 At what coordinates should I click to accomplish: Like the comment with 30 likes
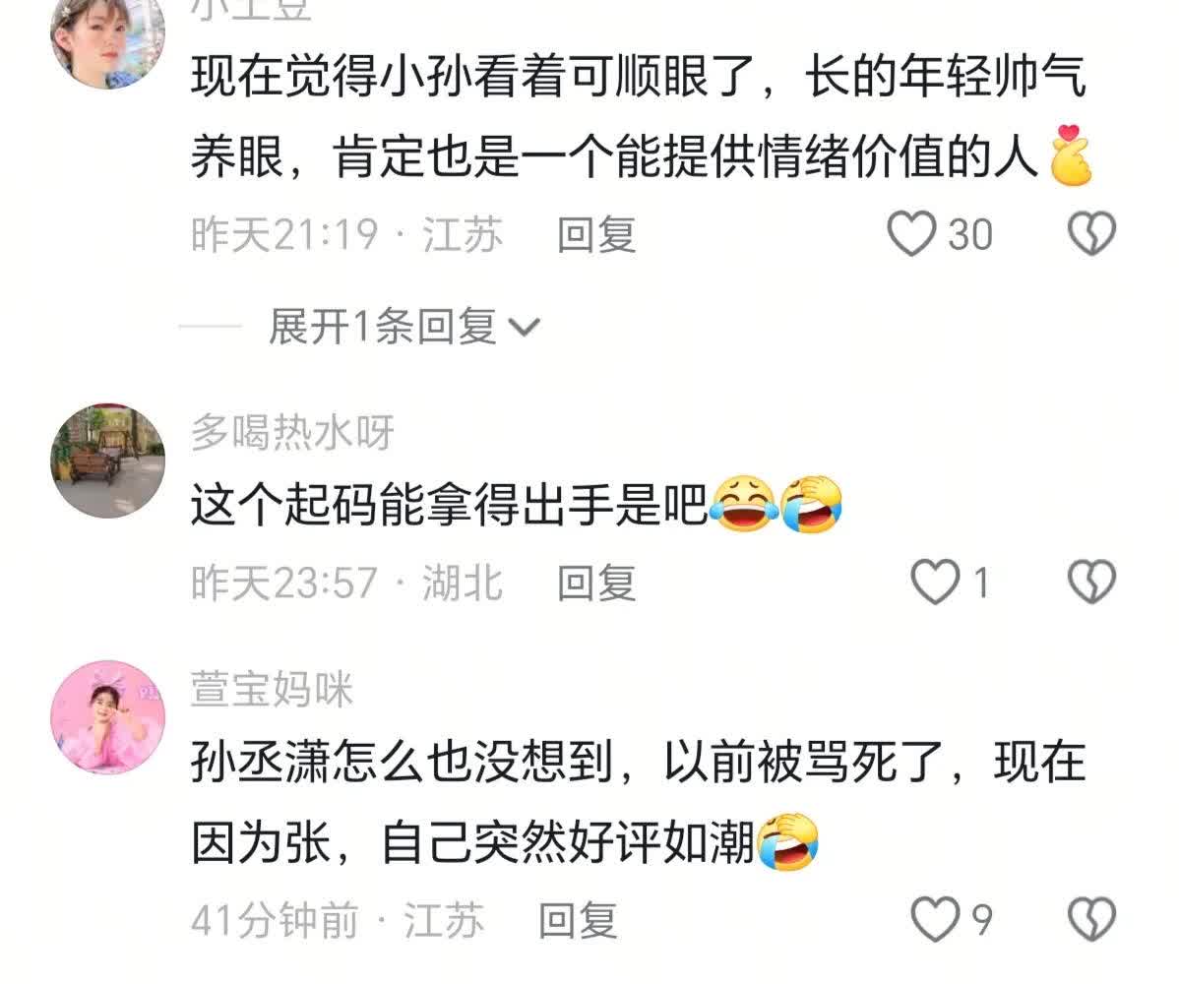[911, 234]
